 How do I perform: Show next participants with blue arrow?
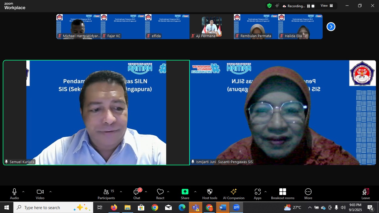pos(331,27)
